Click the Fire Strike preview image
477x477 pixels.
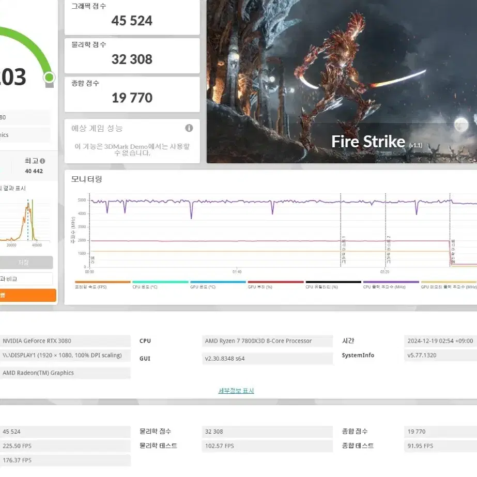coord(342,81)
